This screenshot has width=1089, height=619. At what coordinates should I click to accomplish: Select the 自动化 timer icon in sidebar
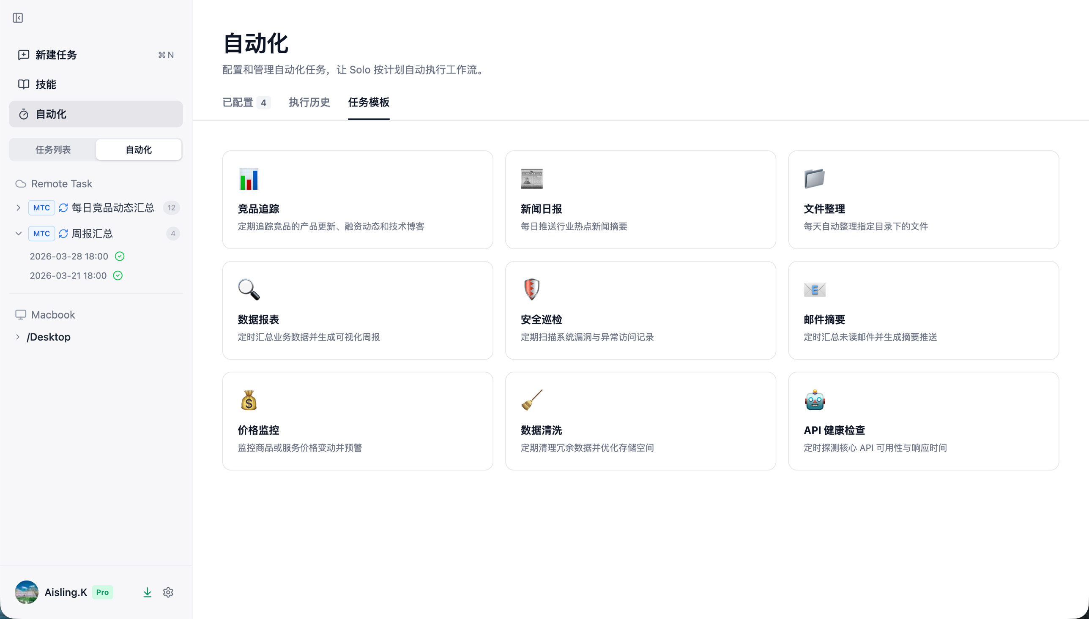[x=23, y=114]
